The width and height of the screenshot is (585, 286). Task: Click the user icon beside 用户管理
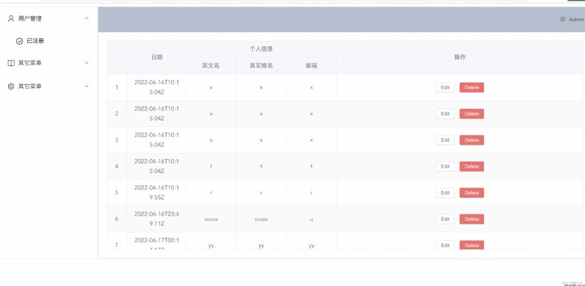pyautogui.click(x=11, y=18)
